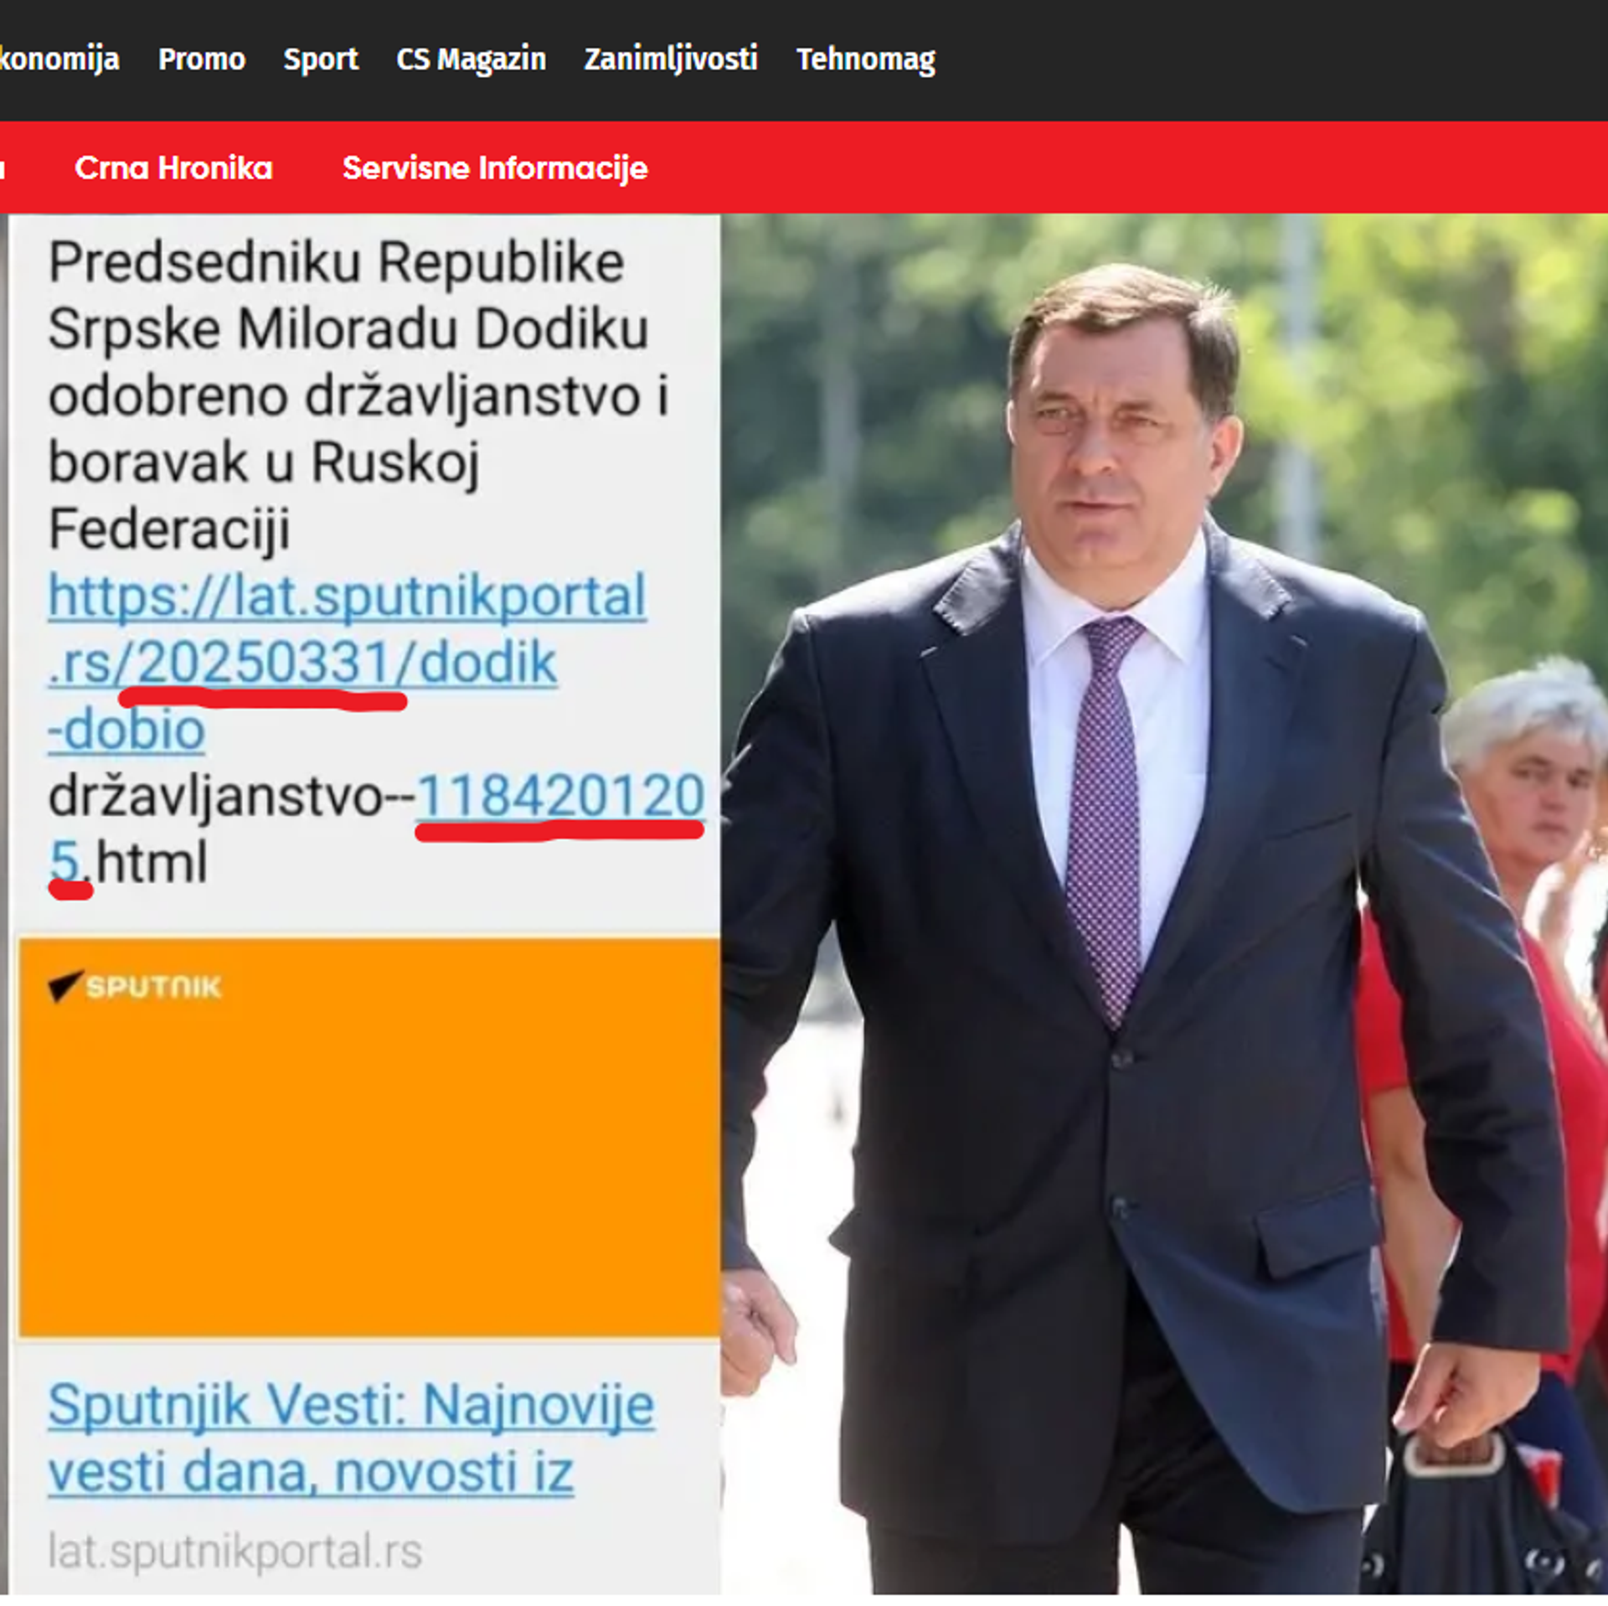
Task: Open the Promo menu item
Action: [x=202, y=59]
